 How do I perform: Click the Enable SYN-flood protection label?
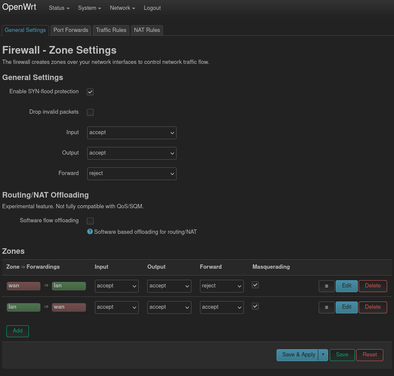pos(44,92)
